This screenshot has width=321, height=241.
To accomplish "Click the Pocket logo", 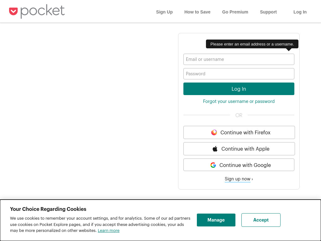I will coord(37,11).
